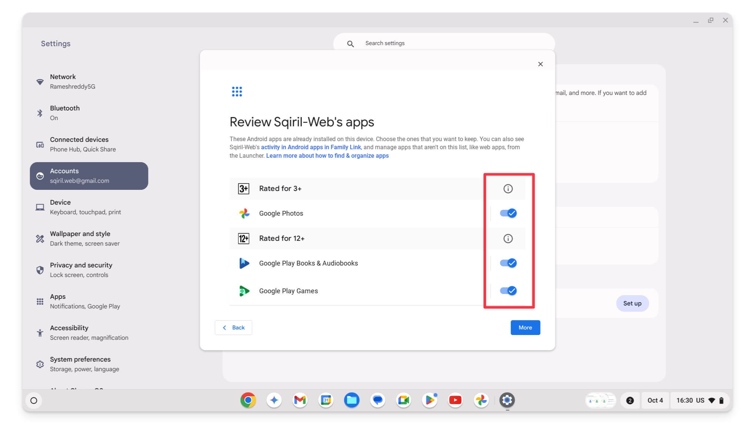Open the launcher circle button
The height and width of the screenshot is (424, 755).
point(34,400)
